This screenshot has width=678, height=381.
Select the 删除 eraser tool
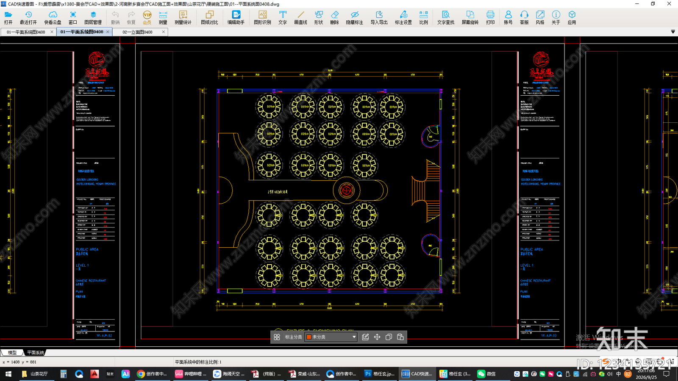pos(335,18)
